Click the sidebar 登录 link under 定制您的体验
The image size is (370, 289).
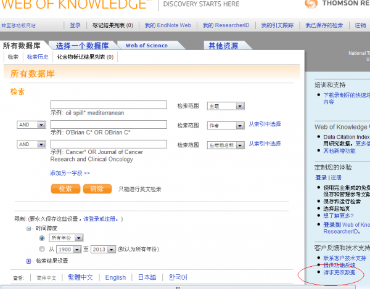tap(321, 177)
